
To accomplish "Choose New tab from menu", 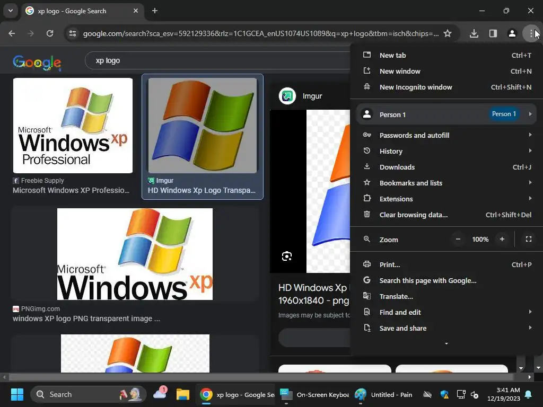I will 446,55.
